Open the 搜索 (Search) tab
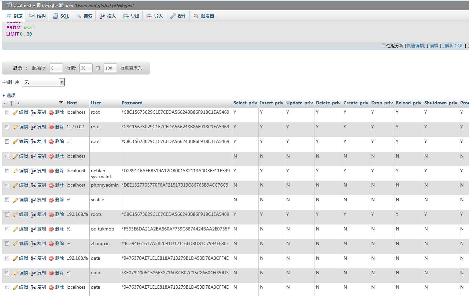Screen dimensions: 469x296 point(84,16)
